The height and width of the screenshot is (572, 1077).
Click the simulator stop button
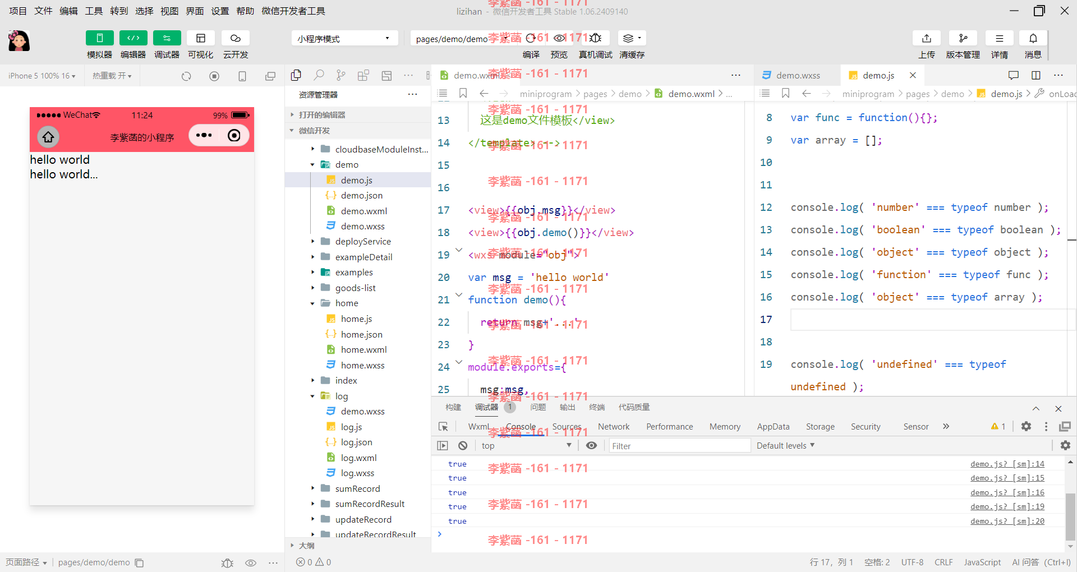(214, 76)
